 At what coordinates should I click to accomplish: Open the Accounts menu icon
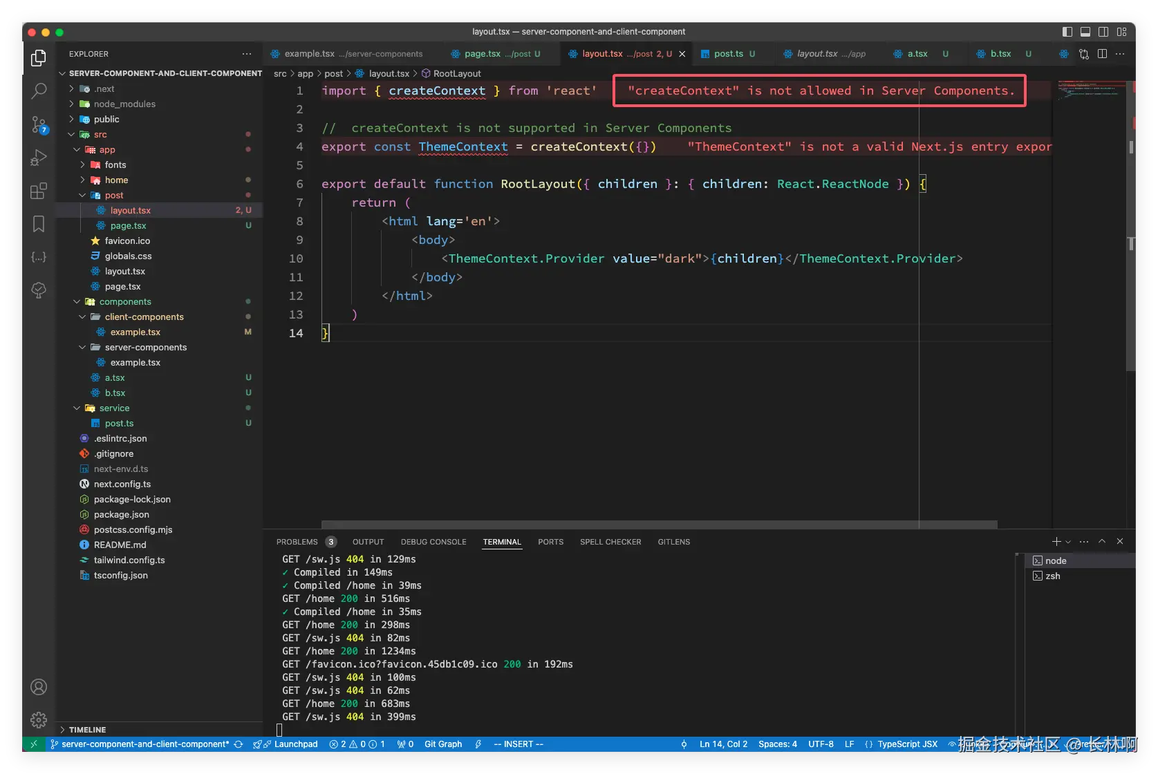click(x=39, y=687)
